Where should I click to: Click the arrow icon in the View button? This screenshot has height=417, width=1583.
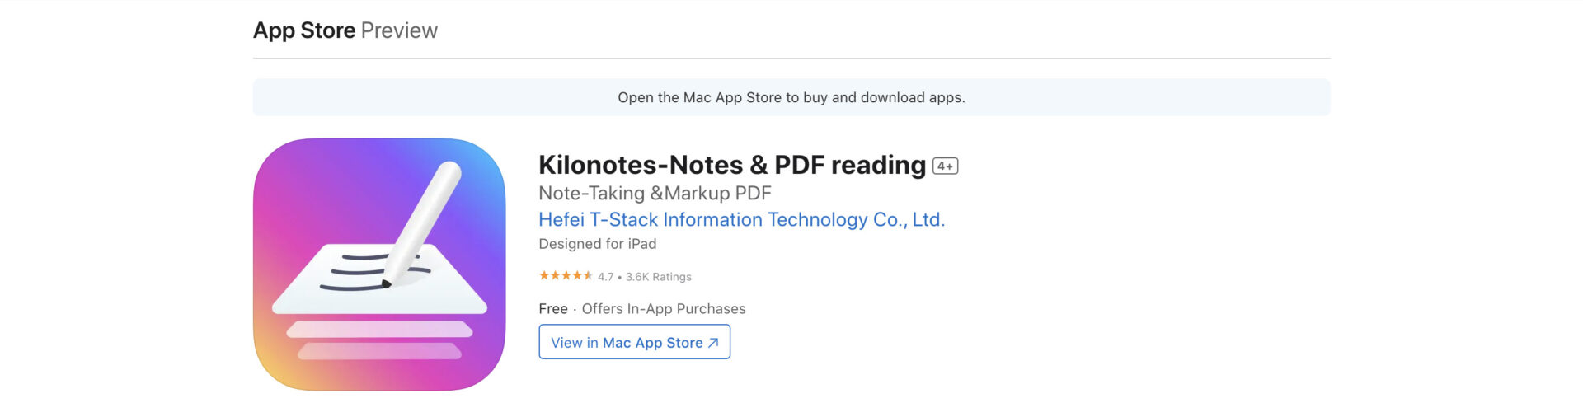tap(713, 343)
